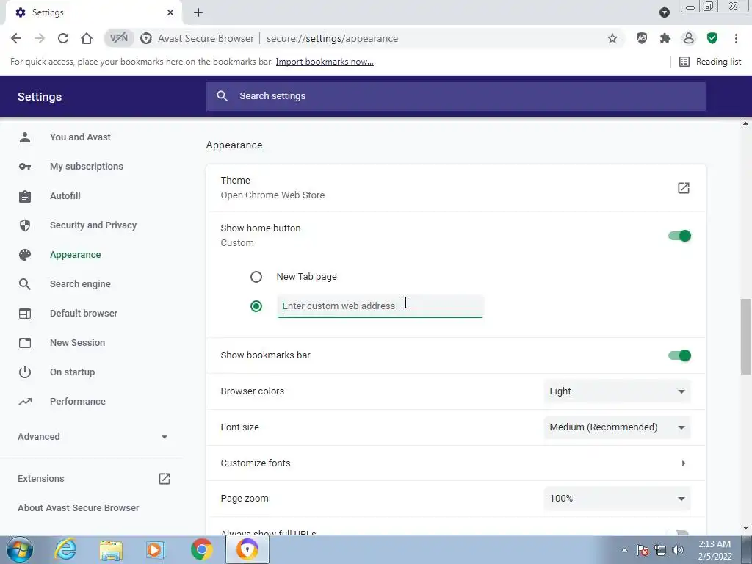Open Extensions external link icon
Image resolution: width=752 pixels, height=564 pixels.
coord(164,479)
